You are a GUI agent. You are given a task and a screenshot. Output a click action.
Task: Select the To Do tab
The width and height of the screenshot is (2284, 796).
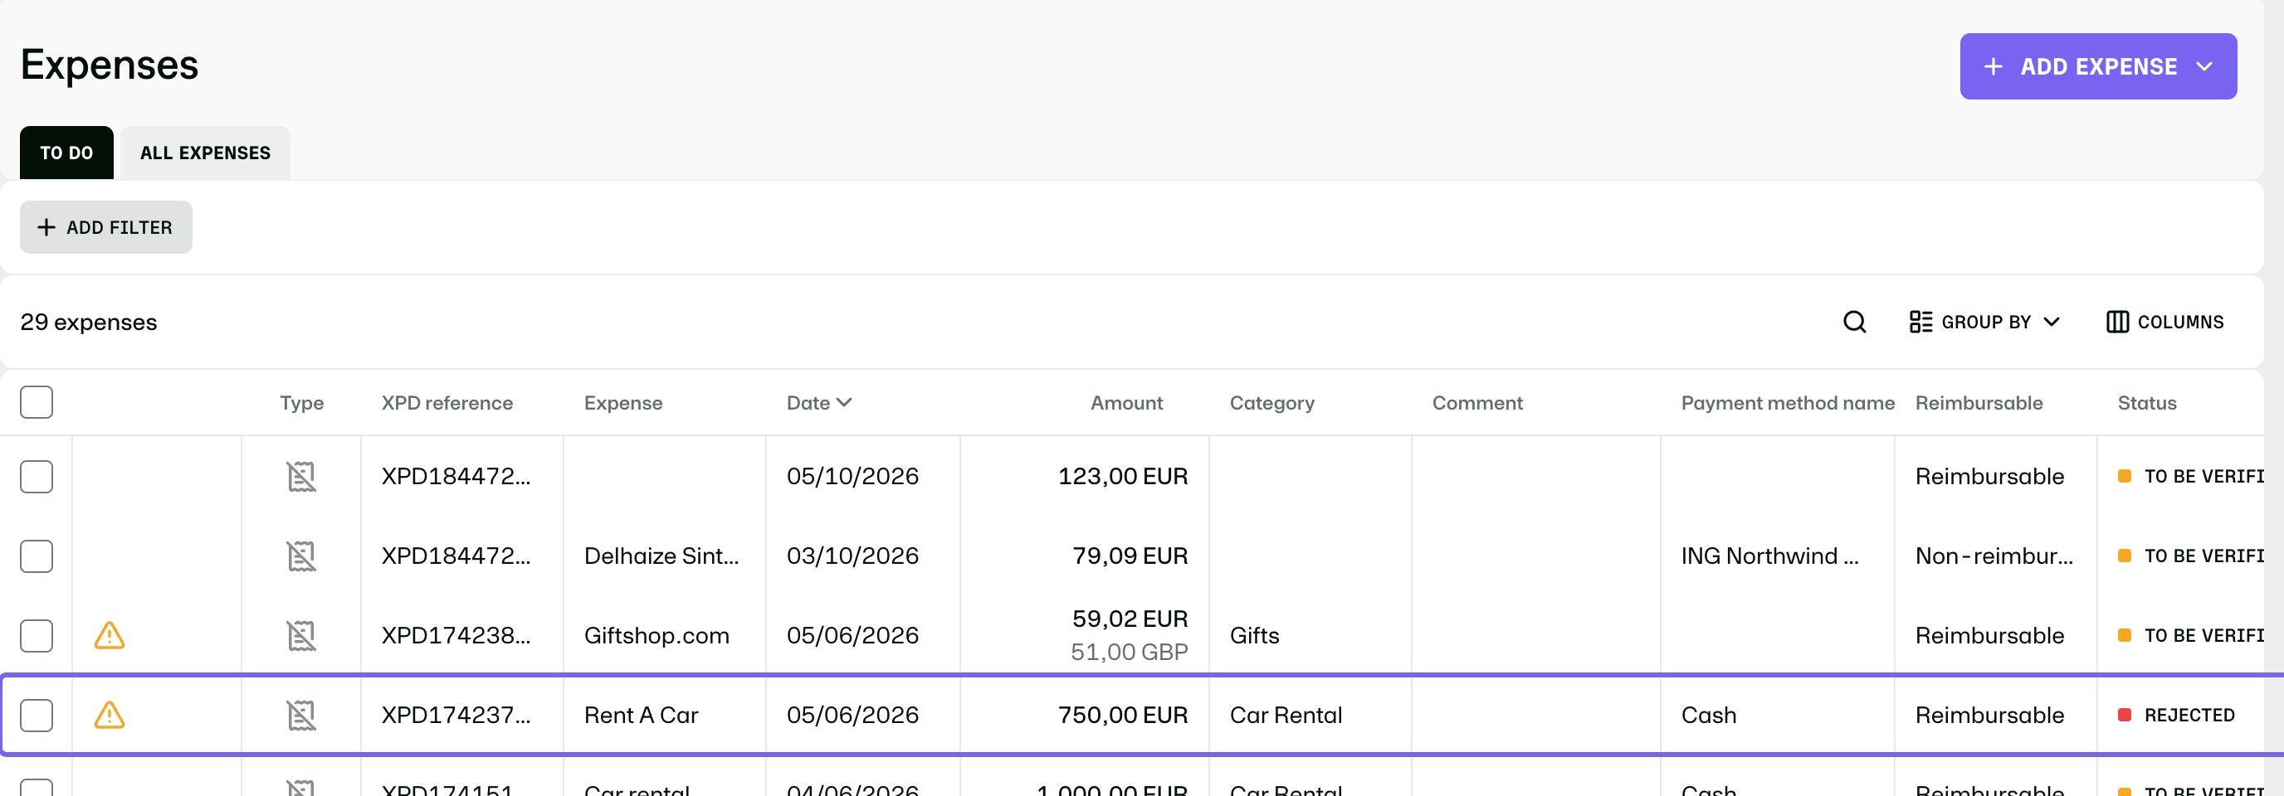tap(66, 153)
